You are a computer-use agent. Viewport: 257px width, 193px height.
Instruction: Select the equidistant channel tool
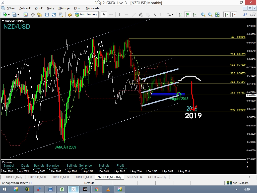point(141,15)
